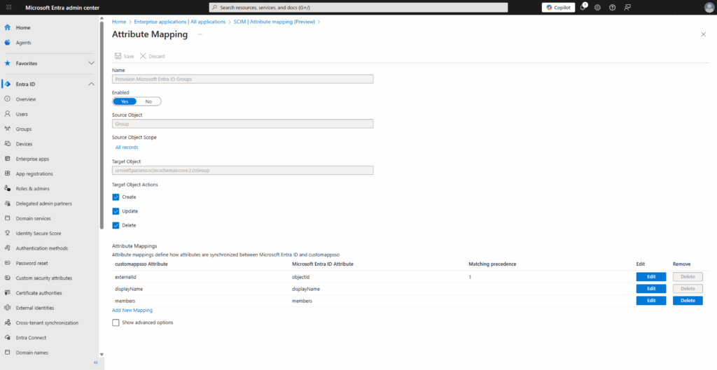Click the user account avatar
Image resolution: width=717 pixels, height=370 pixels.
click(x=709, y=8)
